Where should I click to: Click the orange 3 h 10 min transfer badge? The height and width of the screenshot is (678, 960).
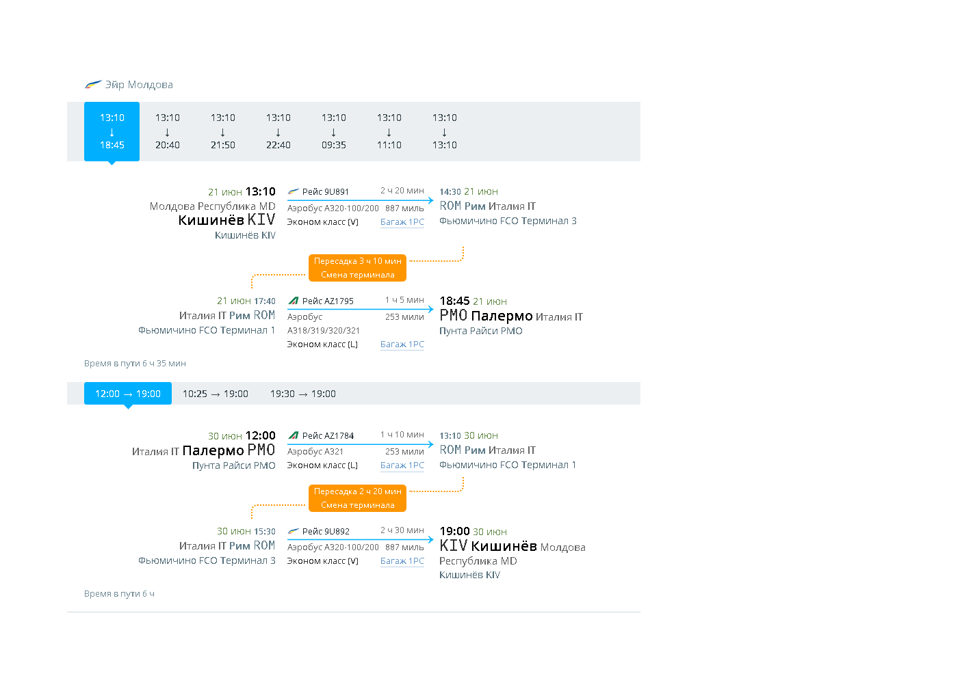pyautogui.click(x=357, y=268)
